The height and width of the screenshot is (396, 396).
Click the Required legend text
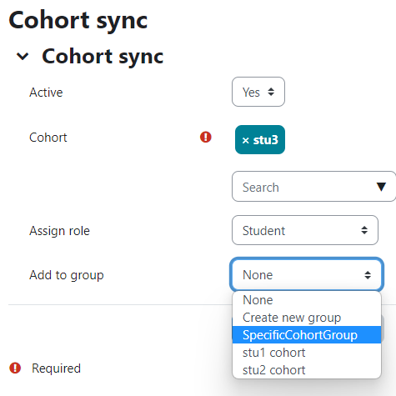click(x=56, y=368)
